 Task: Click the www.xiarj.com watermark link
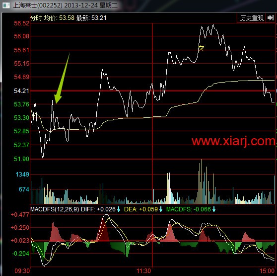coord(233,141)
